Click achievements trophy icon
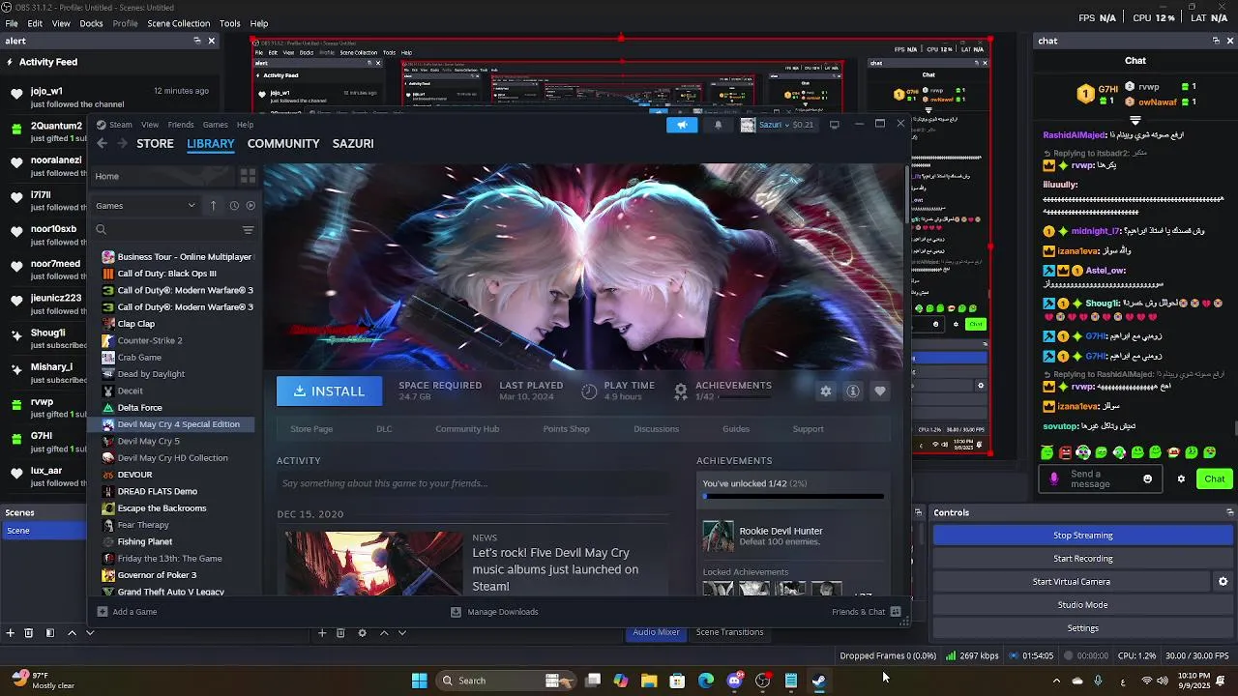 (x=681, y=391)
